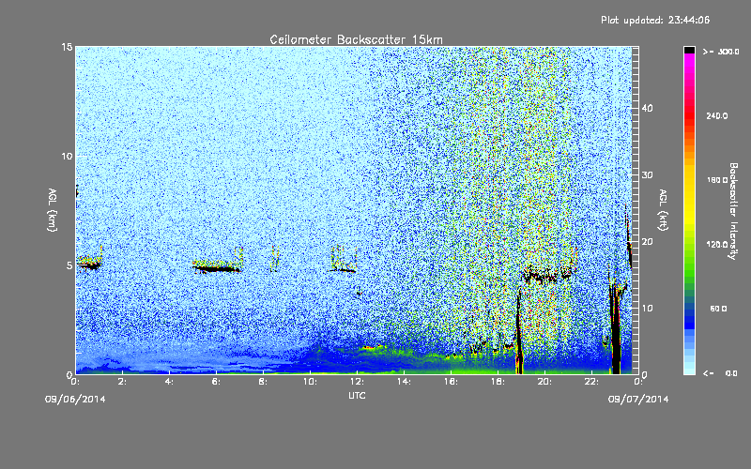Viewport: 751px width, 469px height.
Task: Click the colorbar minimum label <= 0.0
Action: (721, 373)
